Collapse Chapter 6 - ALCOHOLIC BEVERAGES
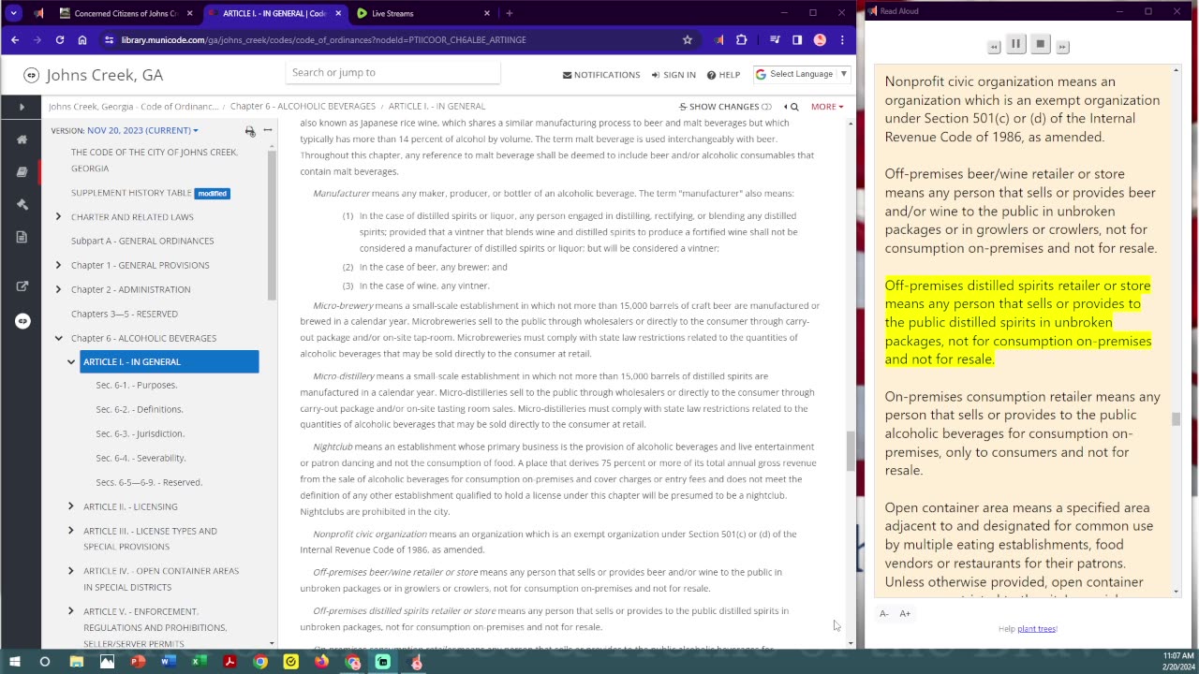The image size is (1199, 674). [58, 338]
